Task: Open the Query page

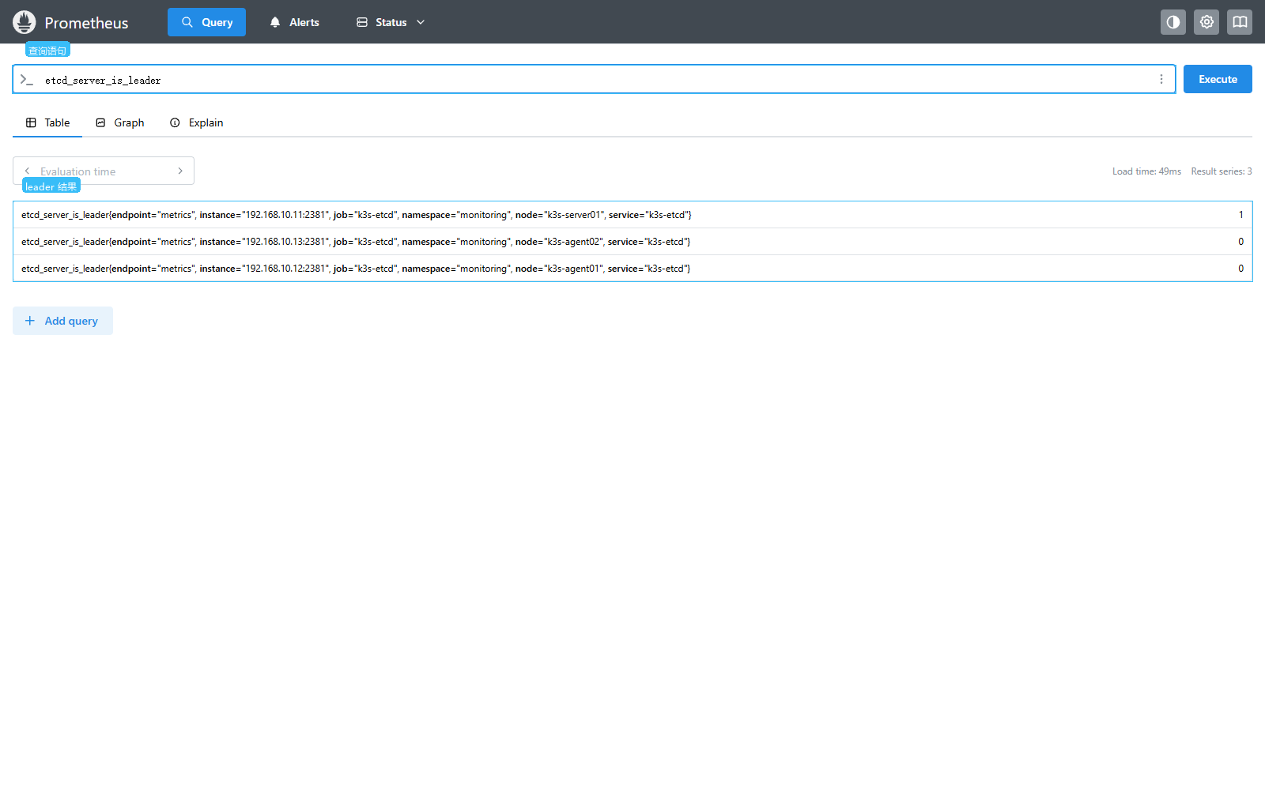Action: [206, 22]
